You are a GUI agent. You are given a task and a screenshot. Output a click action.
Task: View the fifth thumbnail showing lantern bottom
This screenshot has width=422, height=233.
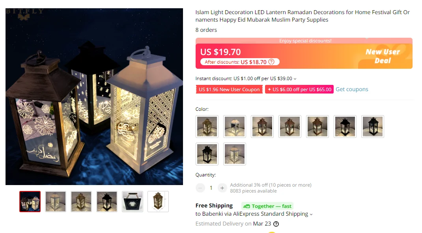(133, 202)
